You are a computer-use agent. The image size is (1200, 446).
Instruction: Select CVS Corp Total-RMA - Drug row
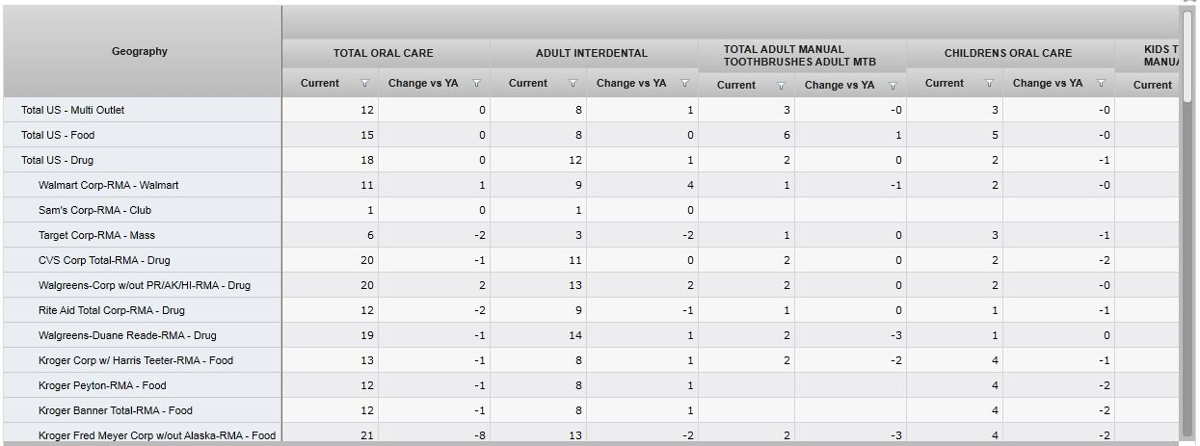(x=104, y=260)
